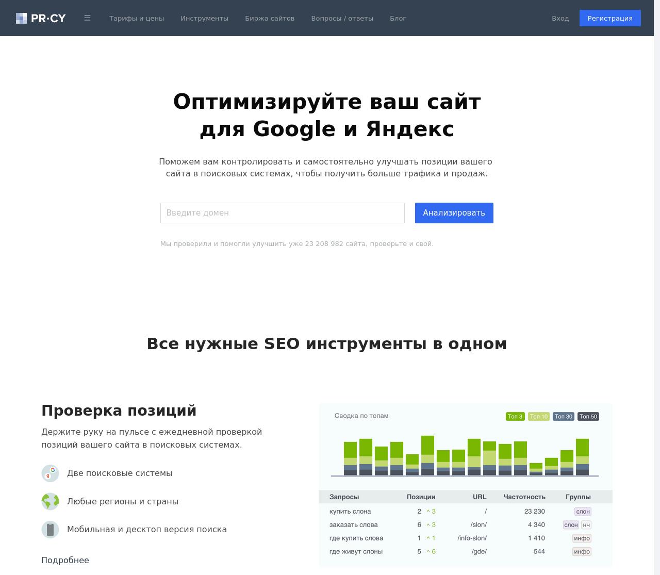The width and height of the screenshot is (660, 575).
Task: Click the Позиции column header
Action: pyautogui.click(x=421, y=497)
